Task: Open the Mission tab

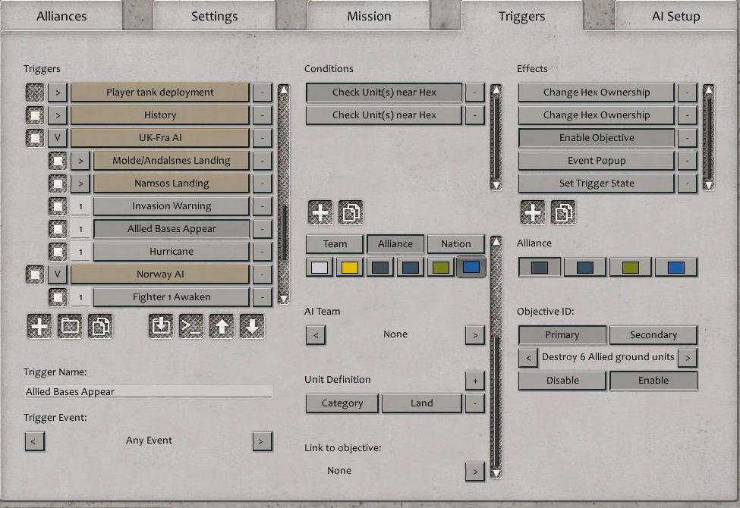Action: pyautogui.click(x=369, y=16)
